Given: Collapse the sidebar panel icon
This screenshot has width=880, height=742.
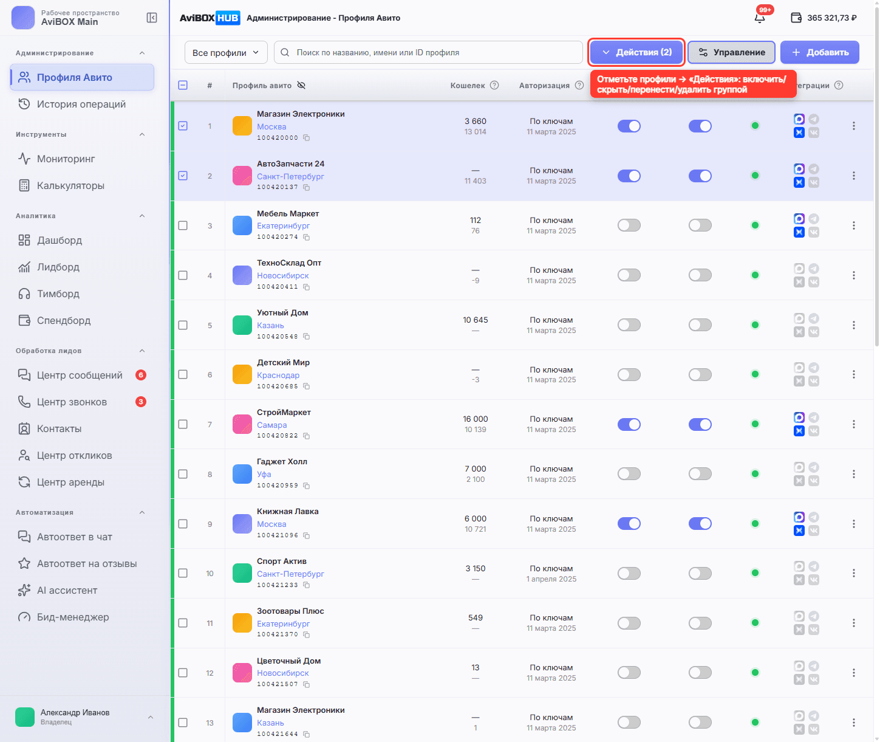Looking at the screenshot, I should click(152, 18).
